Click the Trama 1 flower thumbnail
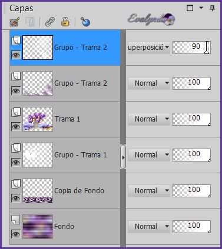Viewport: 222px width, 249px height. 38,119
